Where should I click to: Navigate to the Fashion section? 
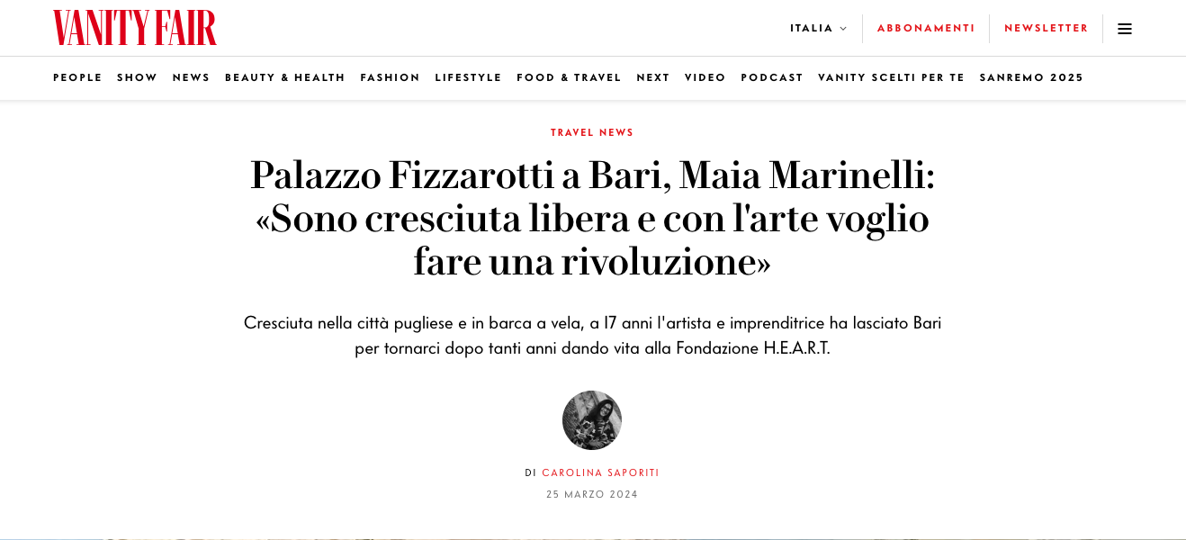[x=391, y=78]
